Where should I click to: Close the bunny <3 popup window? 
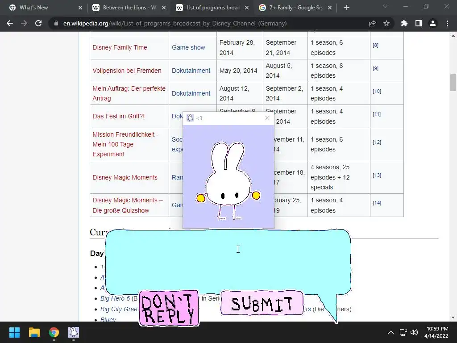pos(267,118)
